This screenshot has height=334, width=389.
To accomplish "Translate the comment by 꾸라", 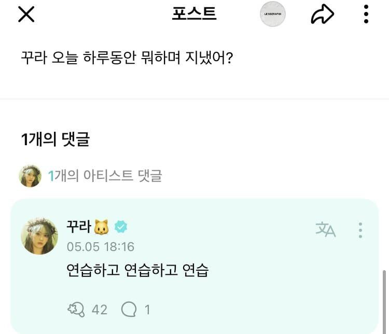I will (x=325, y=230).
